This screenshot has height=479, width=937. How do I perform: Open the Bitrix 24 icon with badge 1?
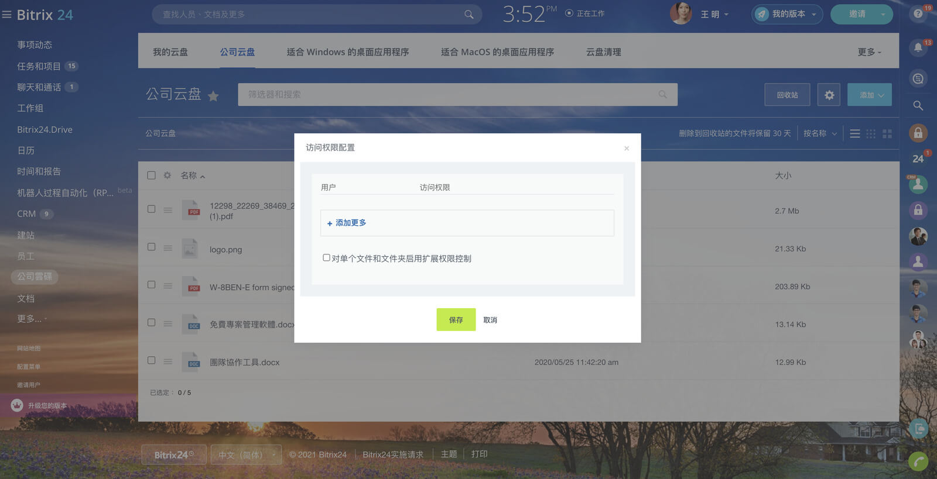click(918, 158)
